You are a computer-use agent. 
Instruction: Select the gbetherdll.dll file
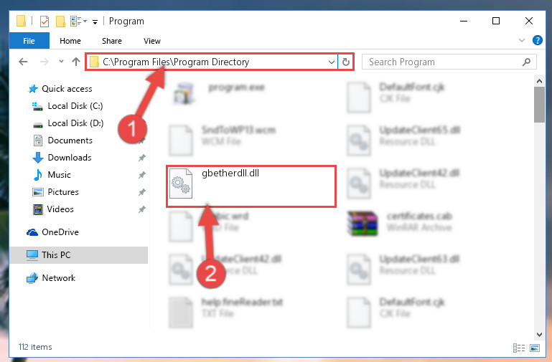(251, 186)
